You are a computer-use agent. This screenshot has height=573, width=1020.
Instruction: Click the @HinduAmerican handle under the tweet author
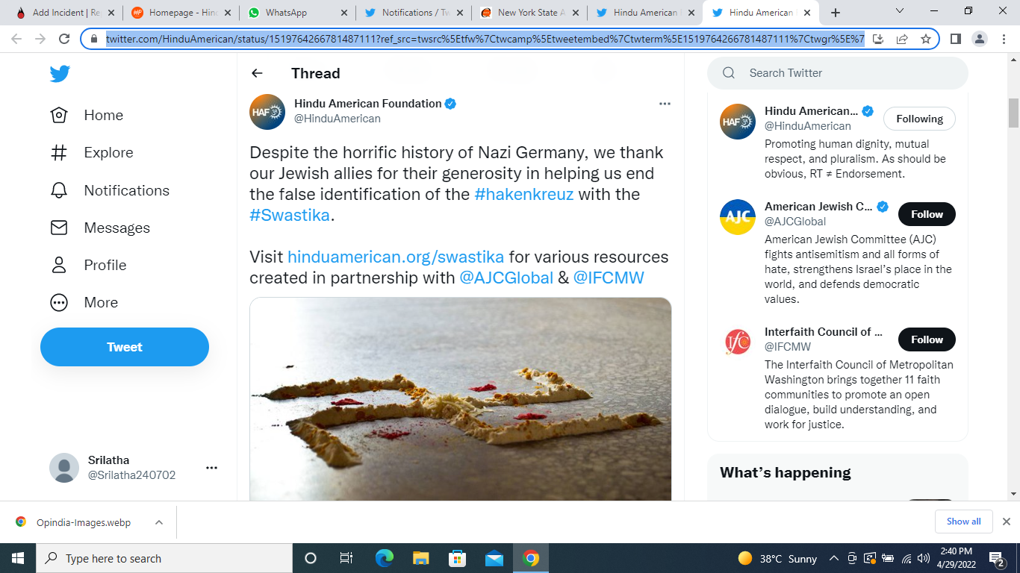coord(338,119)
